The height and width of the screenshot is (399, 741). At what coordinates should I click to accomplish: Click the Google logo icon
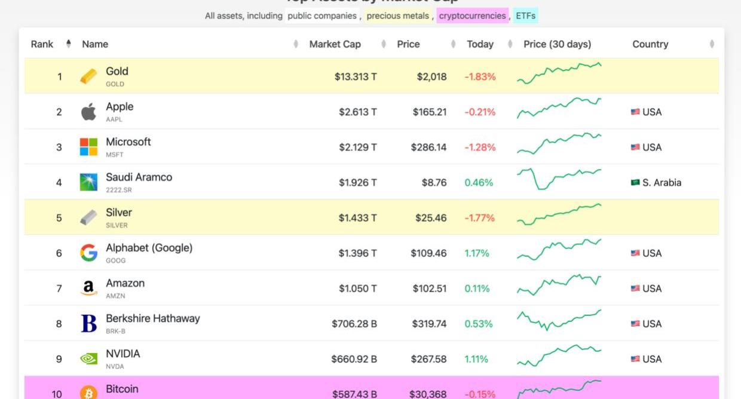coord(88,253)
